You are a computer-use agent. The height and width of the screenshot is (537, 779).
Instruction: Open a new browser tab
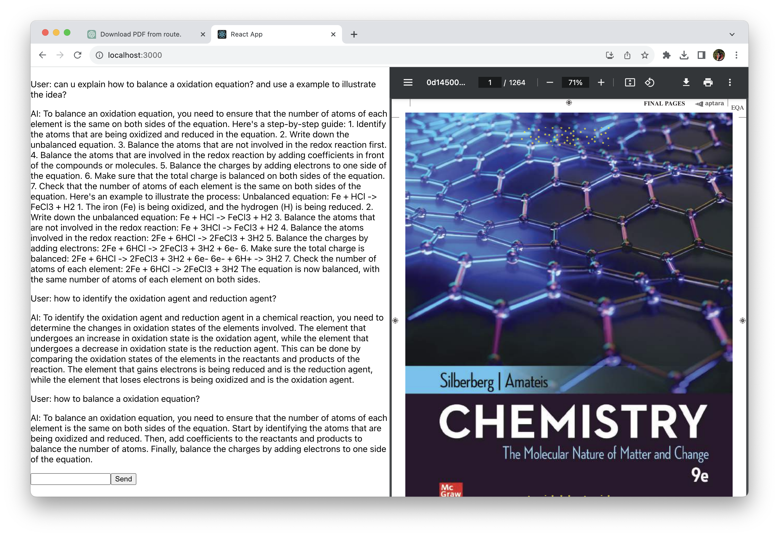tap(354, 34)
